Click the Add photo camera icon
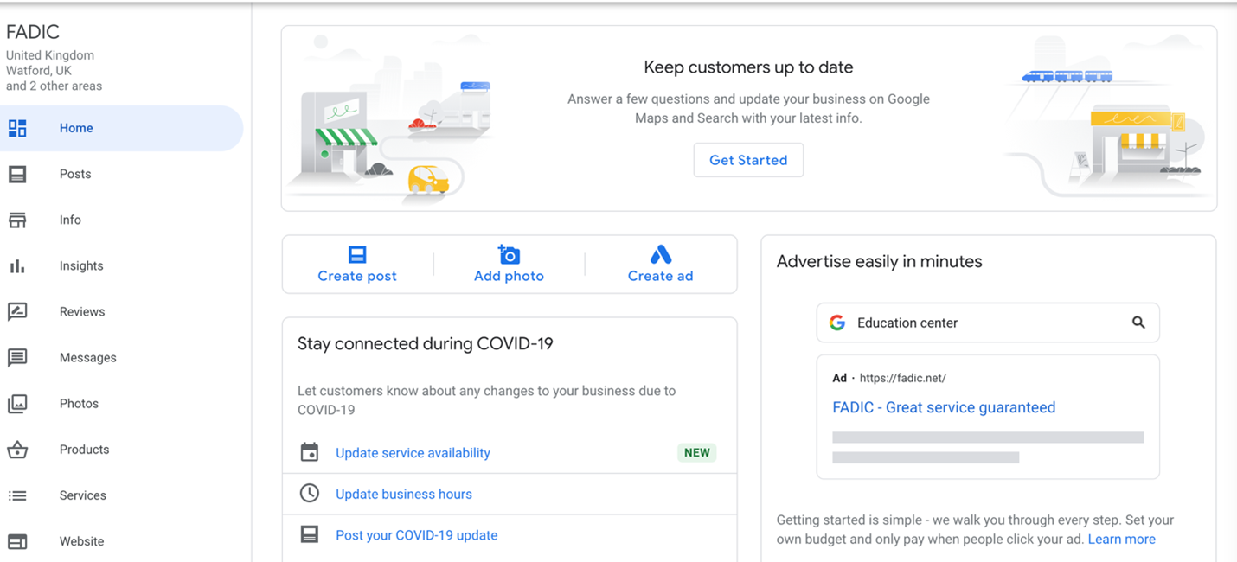The image size is (1237, 562). (x=509, y=254)
